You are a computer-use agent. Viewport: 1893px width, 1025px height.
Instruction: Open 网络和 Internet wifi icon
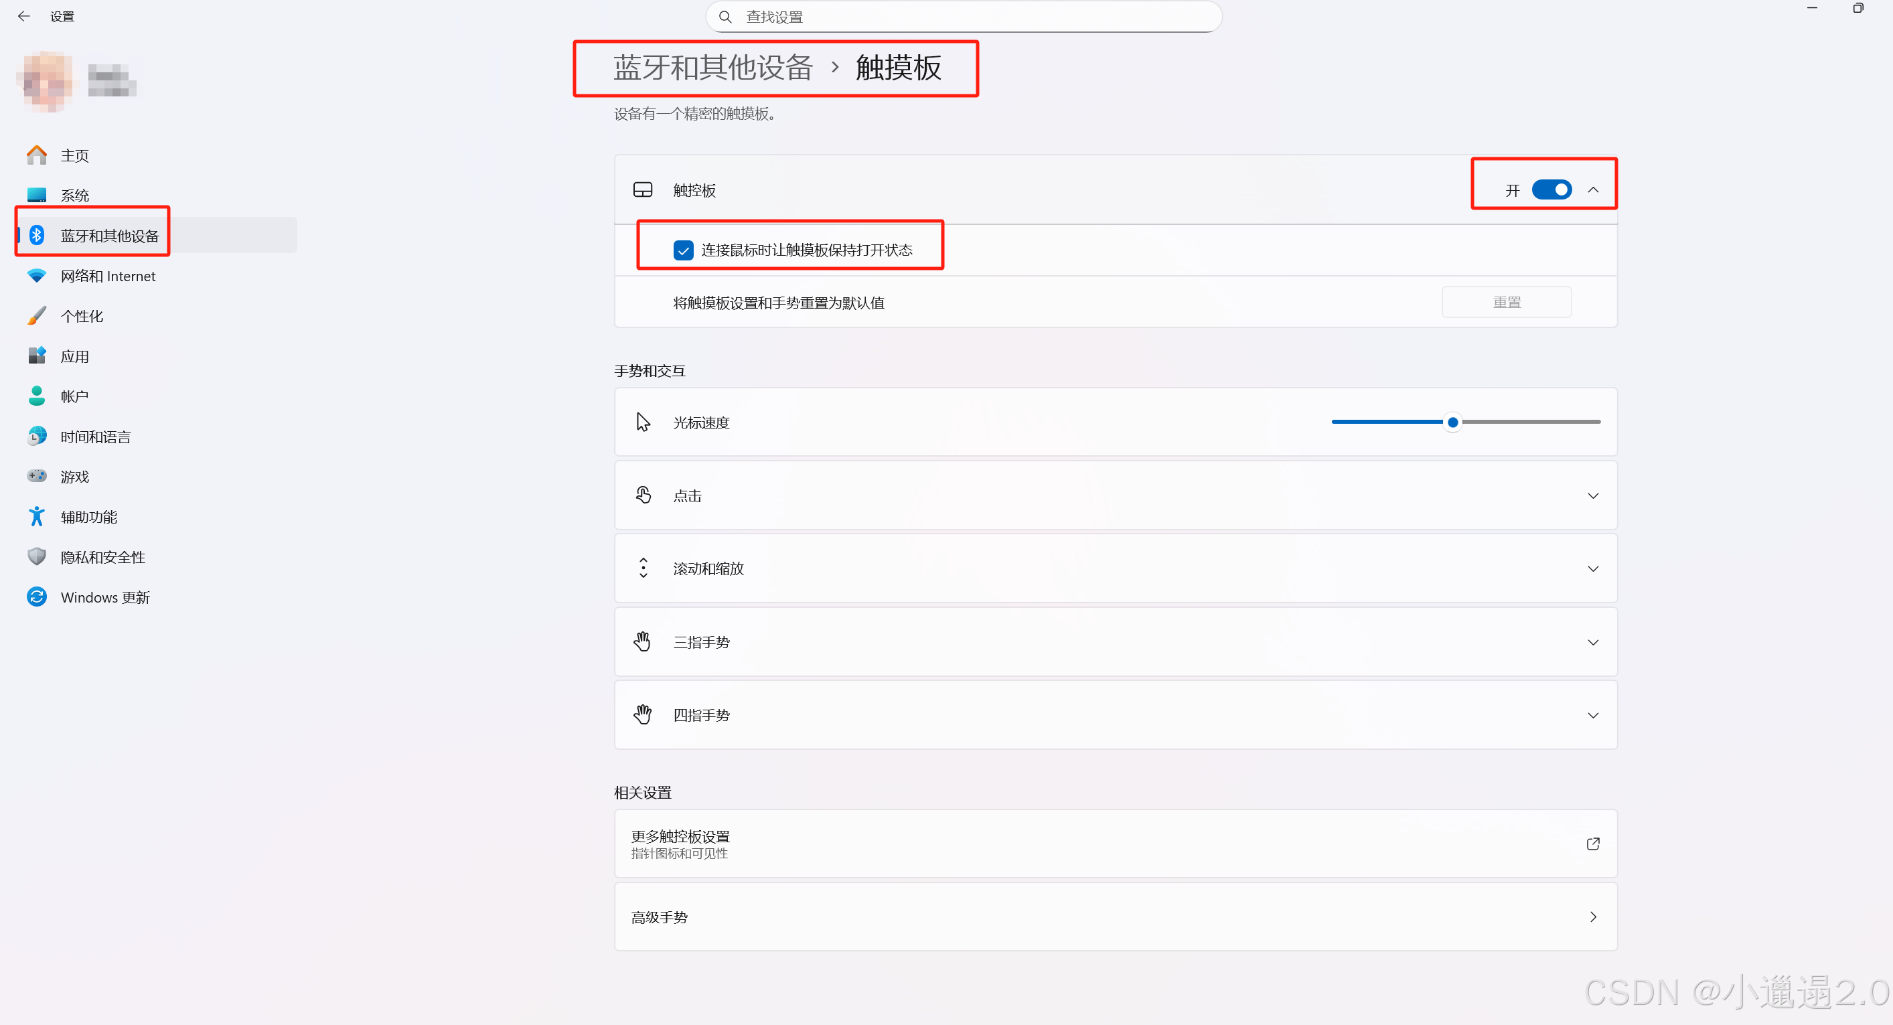click(x=37, y=276)
